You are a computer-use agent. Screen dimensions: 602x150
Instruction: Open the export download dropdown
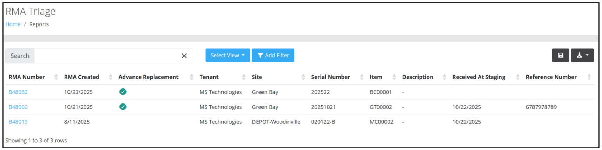point(582,55)
